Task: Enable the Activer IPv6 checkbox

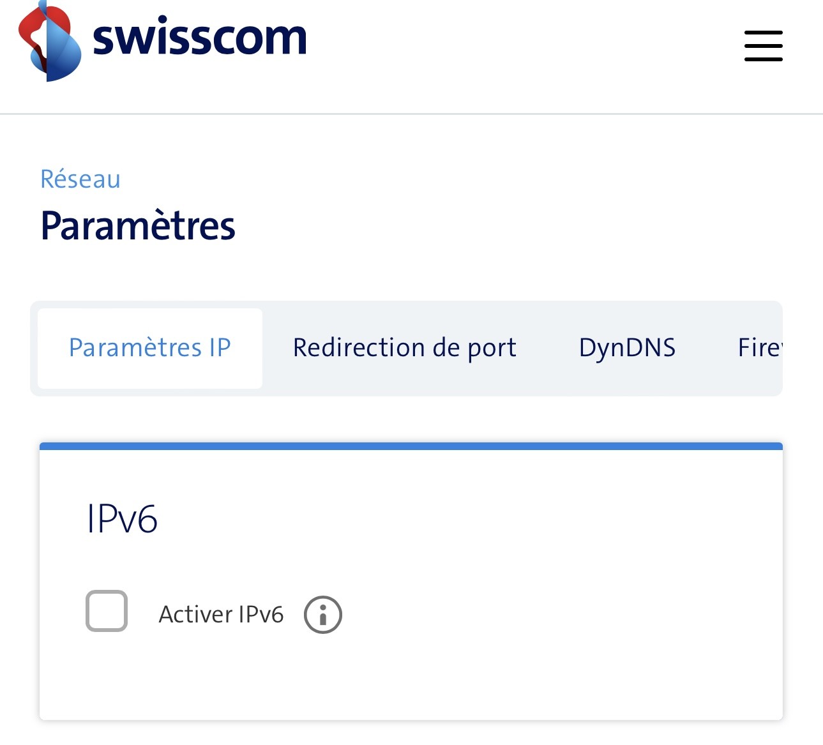Action: 107,611
